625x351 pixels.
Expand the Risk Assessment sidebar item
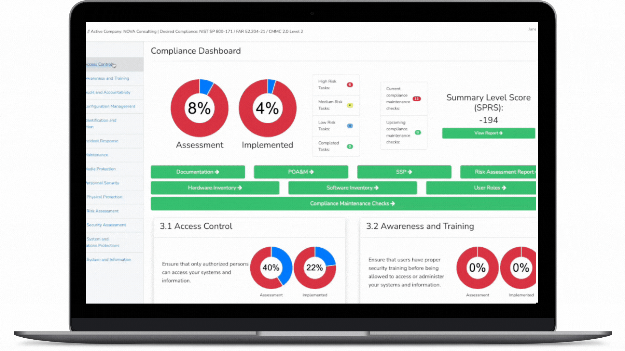click(103, 210)
